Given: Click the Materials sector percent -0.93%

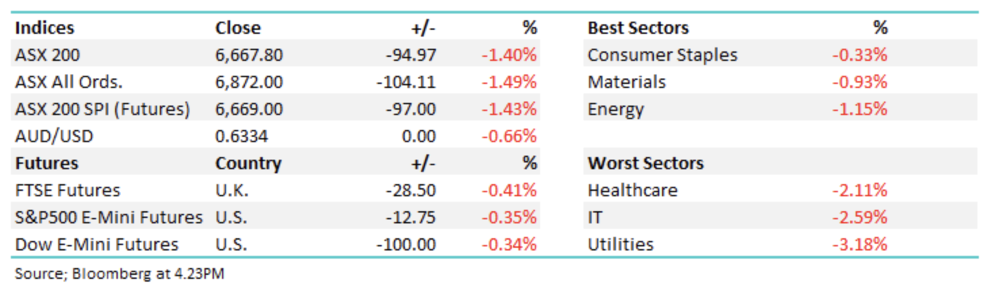Looking at the screenshot, I should [859, 82].
